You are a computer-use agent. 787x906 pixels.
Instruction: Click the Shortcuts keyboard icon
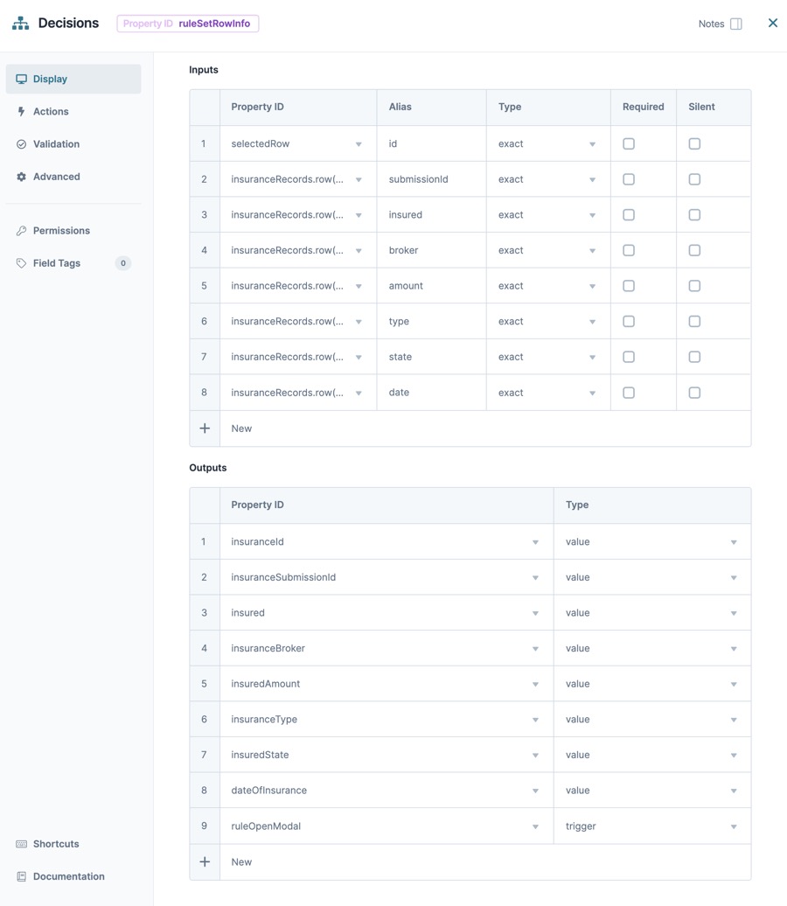pyautogui.click(x=21, y=844)
